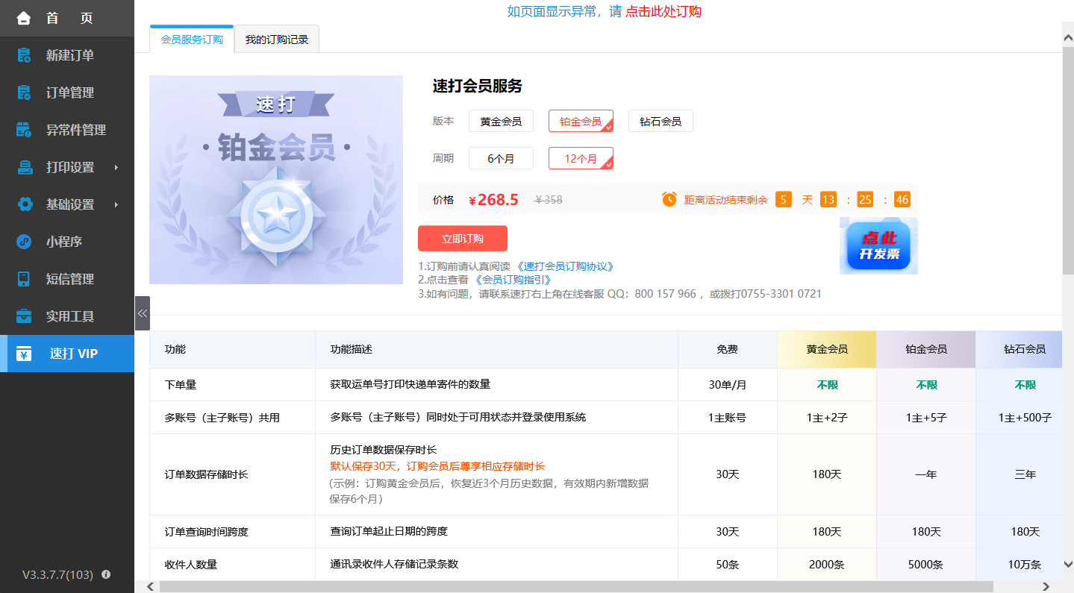This screenshot has height=593, width=1074.
Task: Choose the 12个月 period option
Action: coord(581,158)
